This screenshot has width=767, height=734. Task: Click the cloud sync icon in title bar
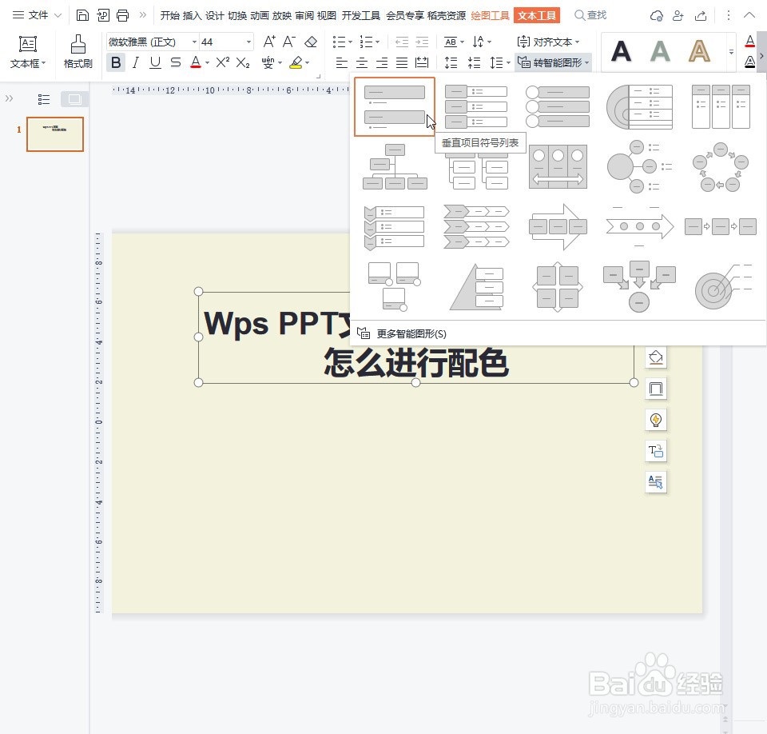656,16
